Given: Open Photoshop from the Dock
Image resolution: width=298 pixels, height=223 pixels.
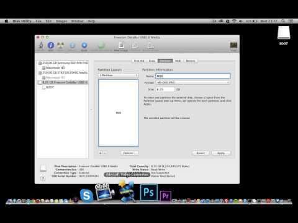Looking at the screenshot, I should tap(149, 193).
